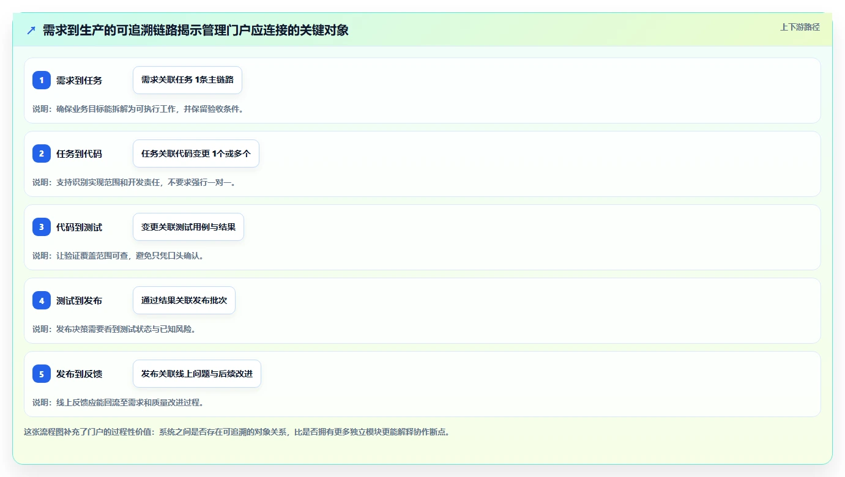The width and height of the screenshot is (845, 477).
Task: Select the step 2 number badge
Action: (42, 153)
